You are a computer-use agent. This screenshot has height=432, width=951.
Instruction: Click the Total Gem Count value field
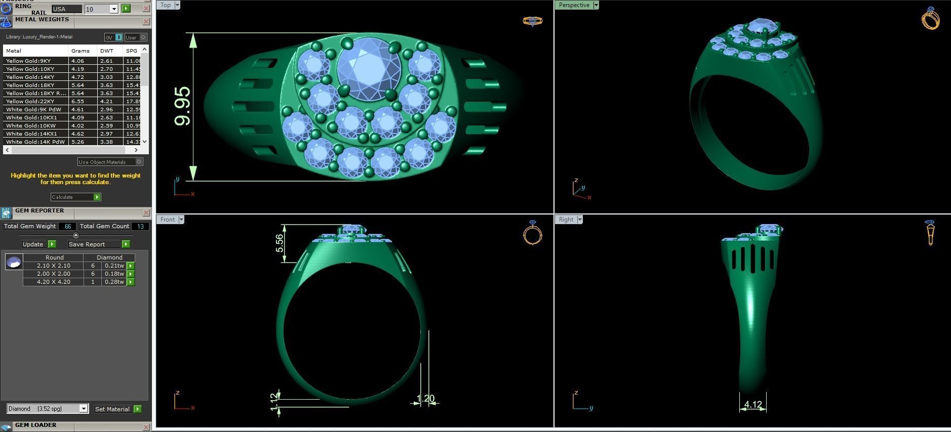tap(141, 226)
